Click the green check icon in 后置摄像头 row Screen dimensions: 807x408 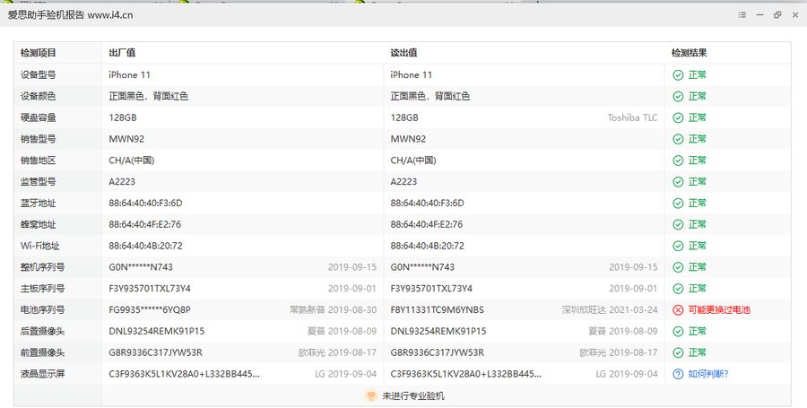[678, 332]
